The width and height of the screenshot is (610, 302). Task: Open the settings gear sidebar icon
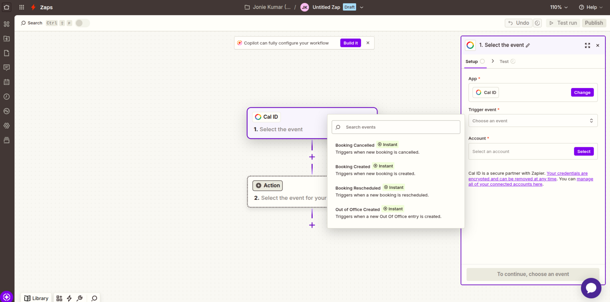click(6, 125)
